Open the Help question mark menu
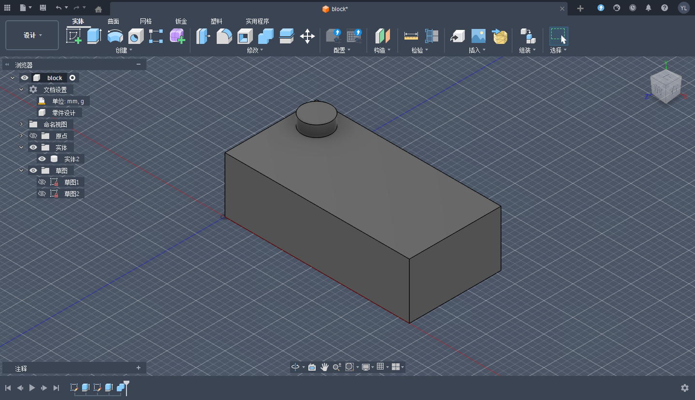Viewport: 695px width, 400px height. [665, 8]
